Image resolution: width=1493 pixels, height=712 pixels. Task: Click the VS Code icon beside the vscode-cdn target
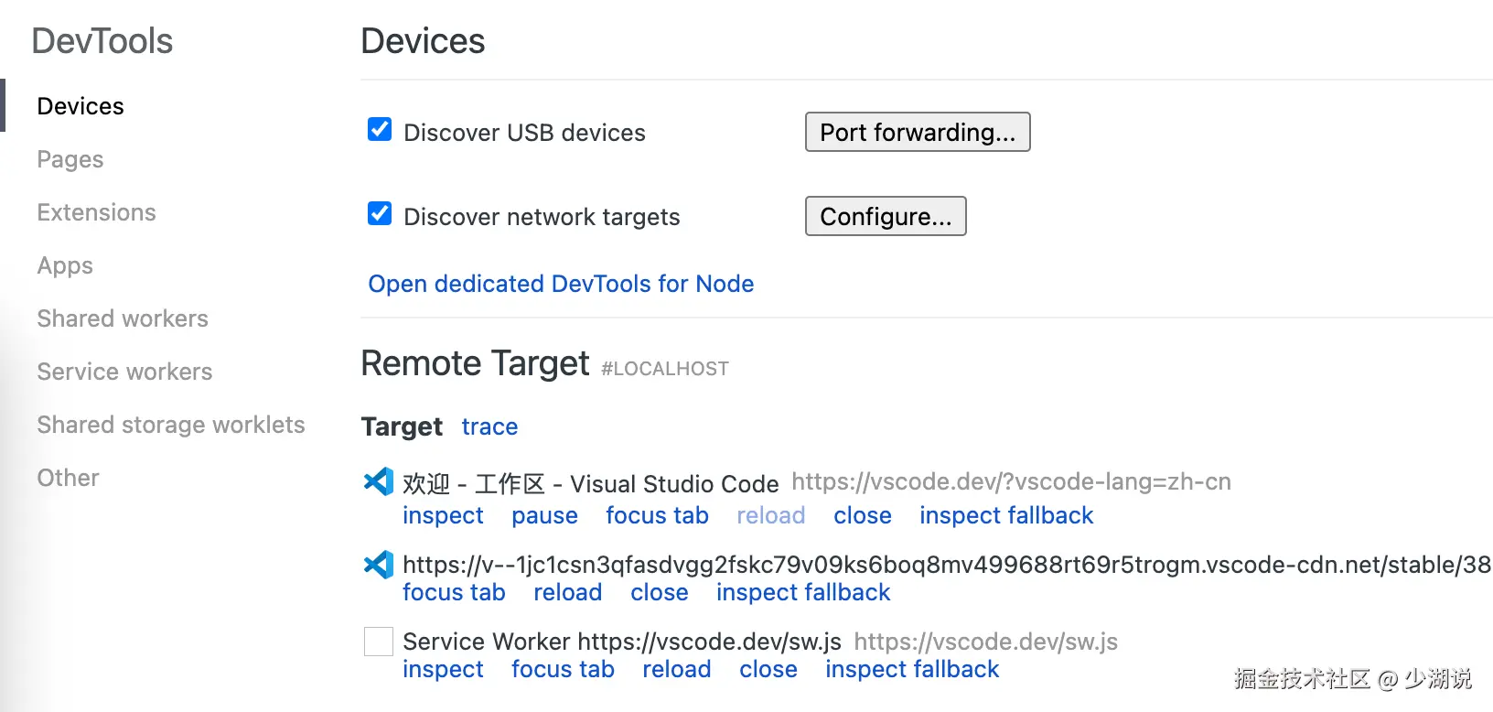[379, 564]
